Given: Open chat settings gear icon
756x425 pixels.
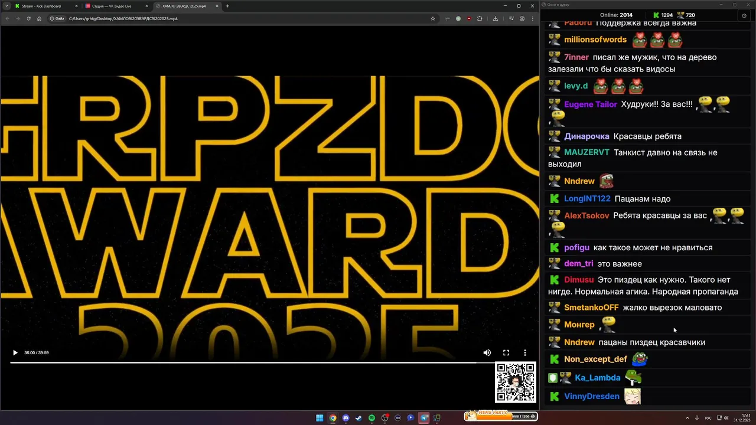Looking at the screenshot, I should [x=744, y=15].
